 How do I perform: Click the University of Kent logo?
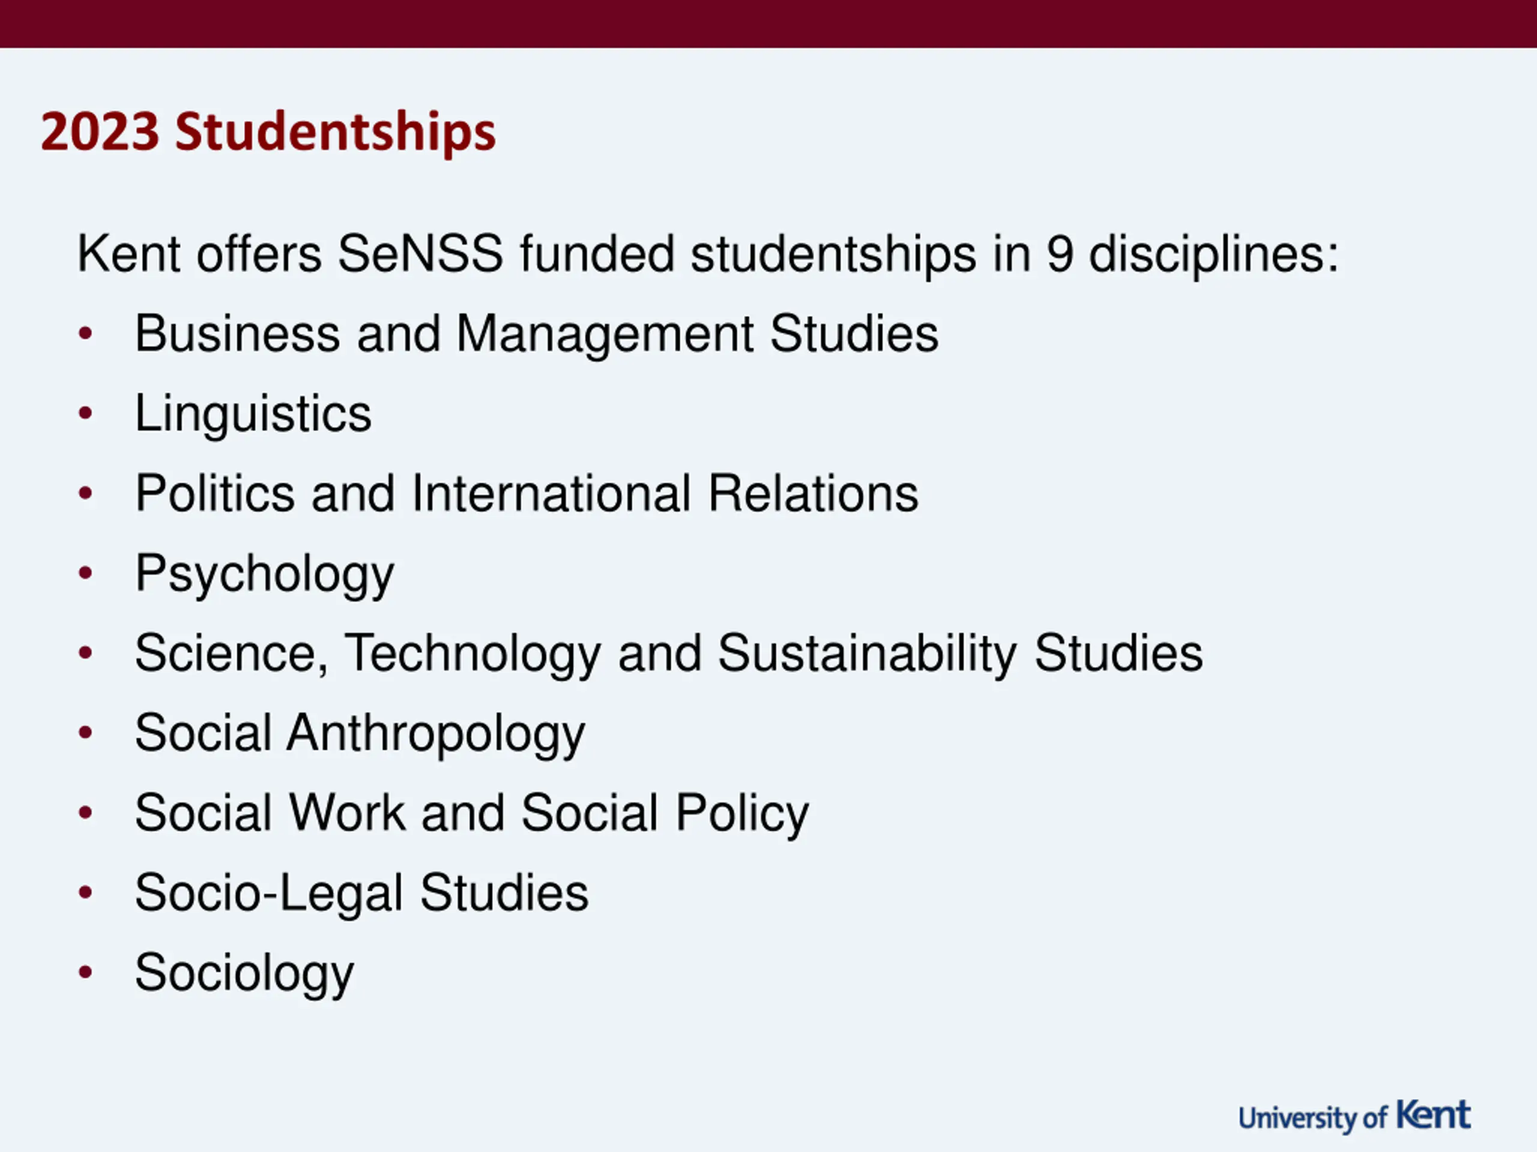(1354, 1117)
